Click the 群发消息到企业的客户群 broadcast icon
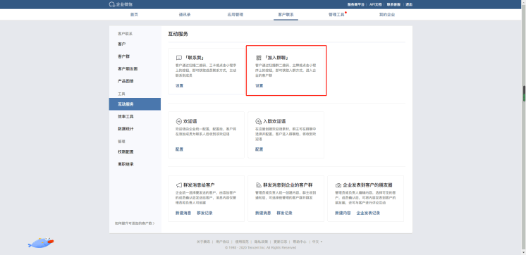Viewport: 526px width, 255px height. pos(258,185)
